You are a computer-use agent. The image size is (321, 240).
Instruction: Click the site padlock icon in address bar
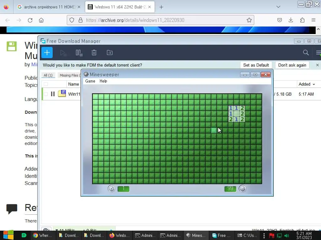pos(81,20)
